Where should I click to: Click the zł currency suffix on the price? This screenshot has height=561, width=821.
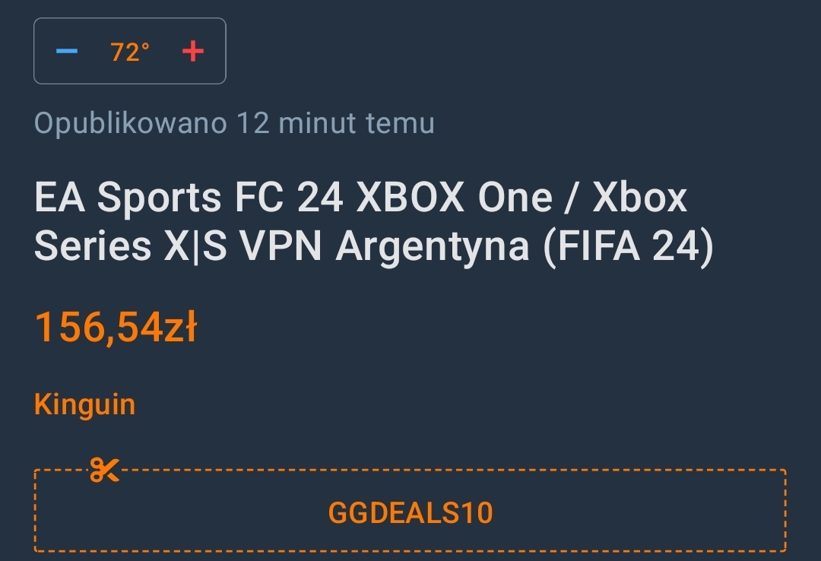[180, 328]
